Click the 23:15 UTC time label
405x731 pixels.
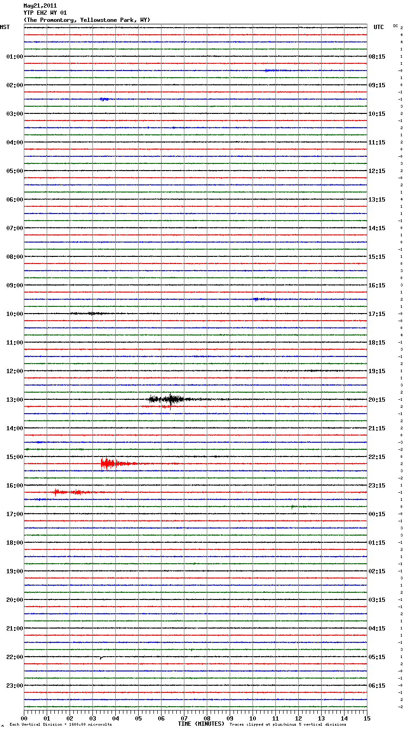pos(377,486)
